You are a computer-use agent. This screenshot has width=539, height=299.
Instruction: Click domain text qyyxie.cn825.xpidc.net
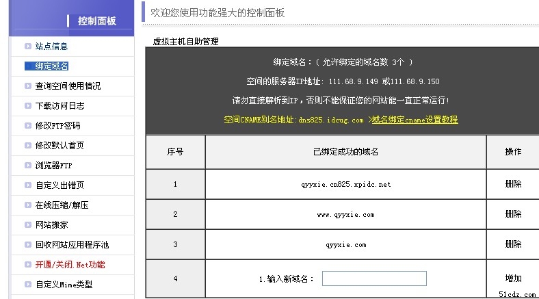click(346, 185)
